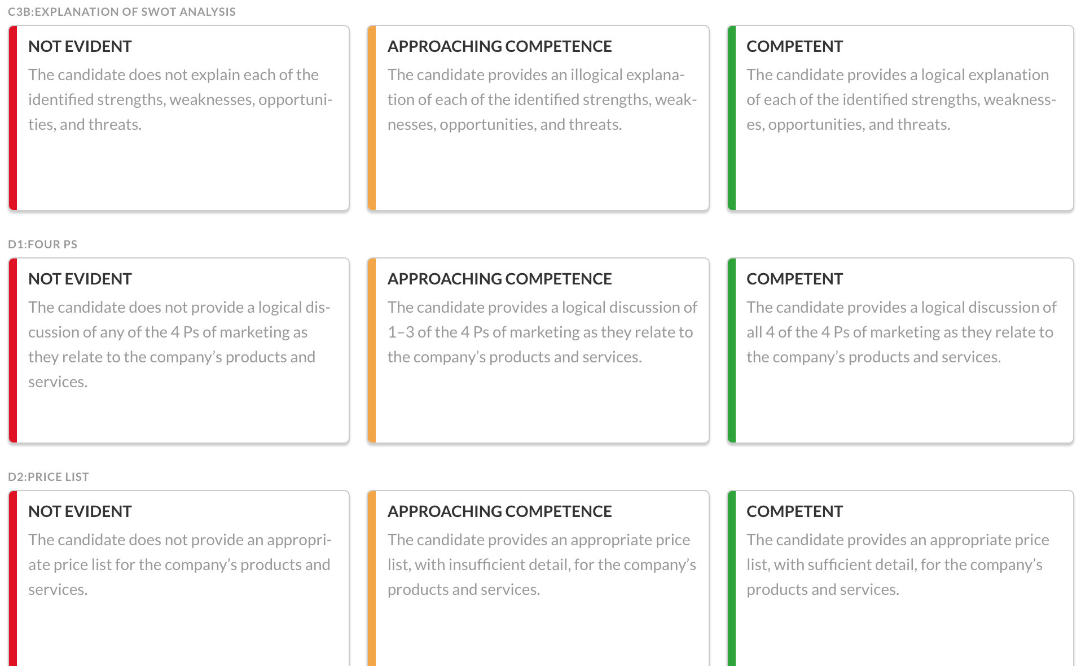Choose D2 Price List Competent card
Viewport: 1081px width, 666px height.
pyautogui.click(x=900, y=579)
